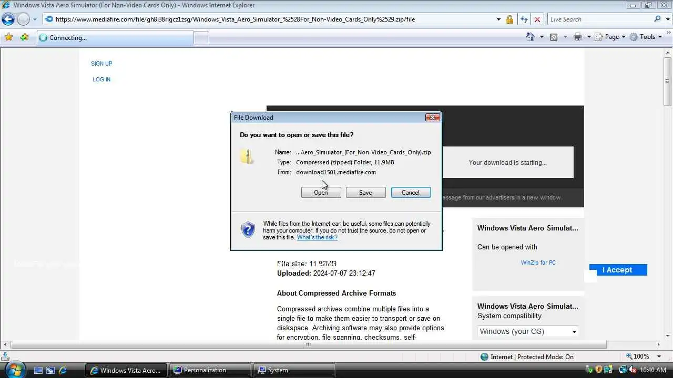The width and height of the screenshot is (673, 378).
Task: Select the Connecting... browser tab
Action: click(115, 38)
